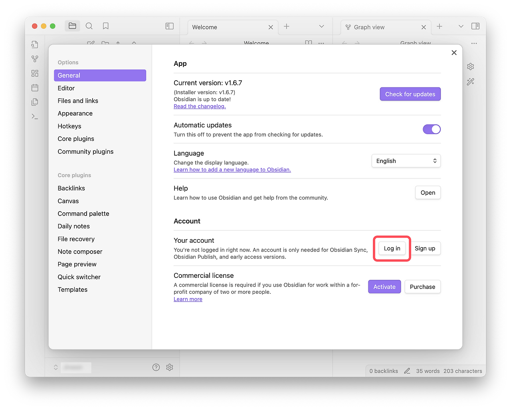Viewport: 511px width, 410px height.
Task: Activate a commercial license
Action: [384, 287]
